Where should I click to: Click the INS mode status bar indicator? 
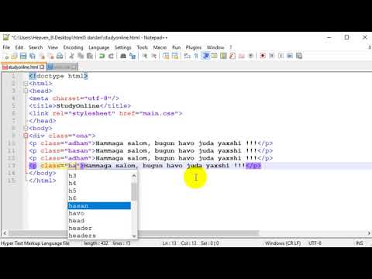point(360,243)
